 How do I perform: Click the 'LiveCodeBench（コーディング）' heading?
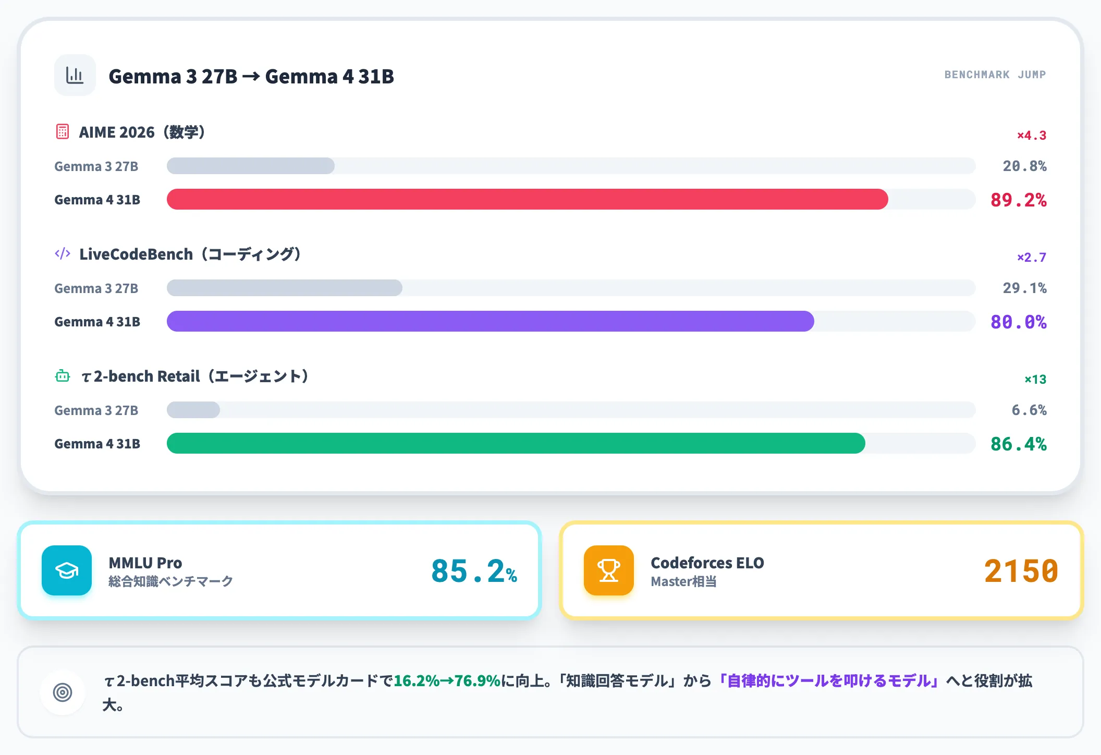click(x=190, y=254)
